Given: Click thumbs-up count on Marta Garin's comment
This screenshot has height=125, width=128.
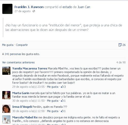Looking at the screenshot, I should (x=63, y=101).
